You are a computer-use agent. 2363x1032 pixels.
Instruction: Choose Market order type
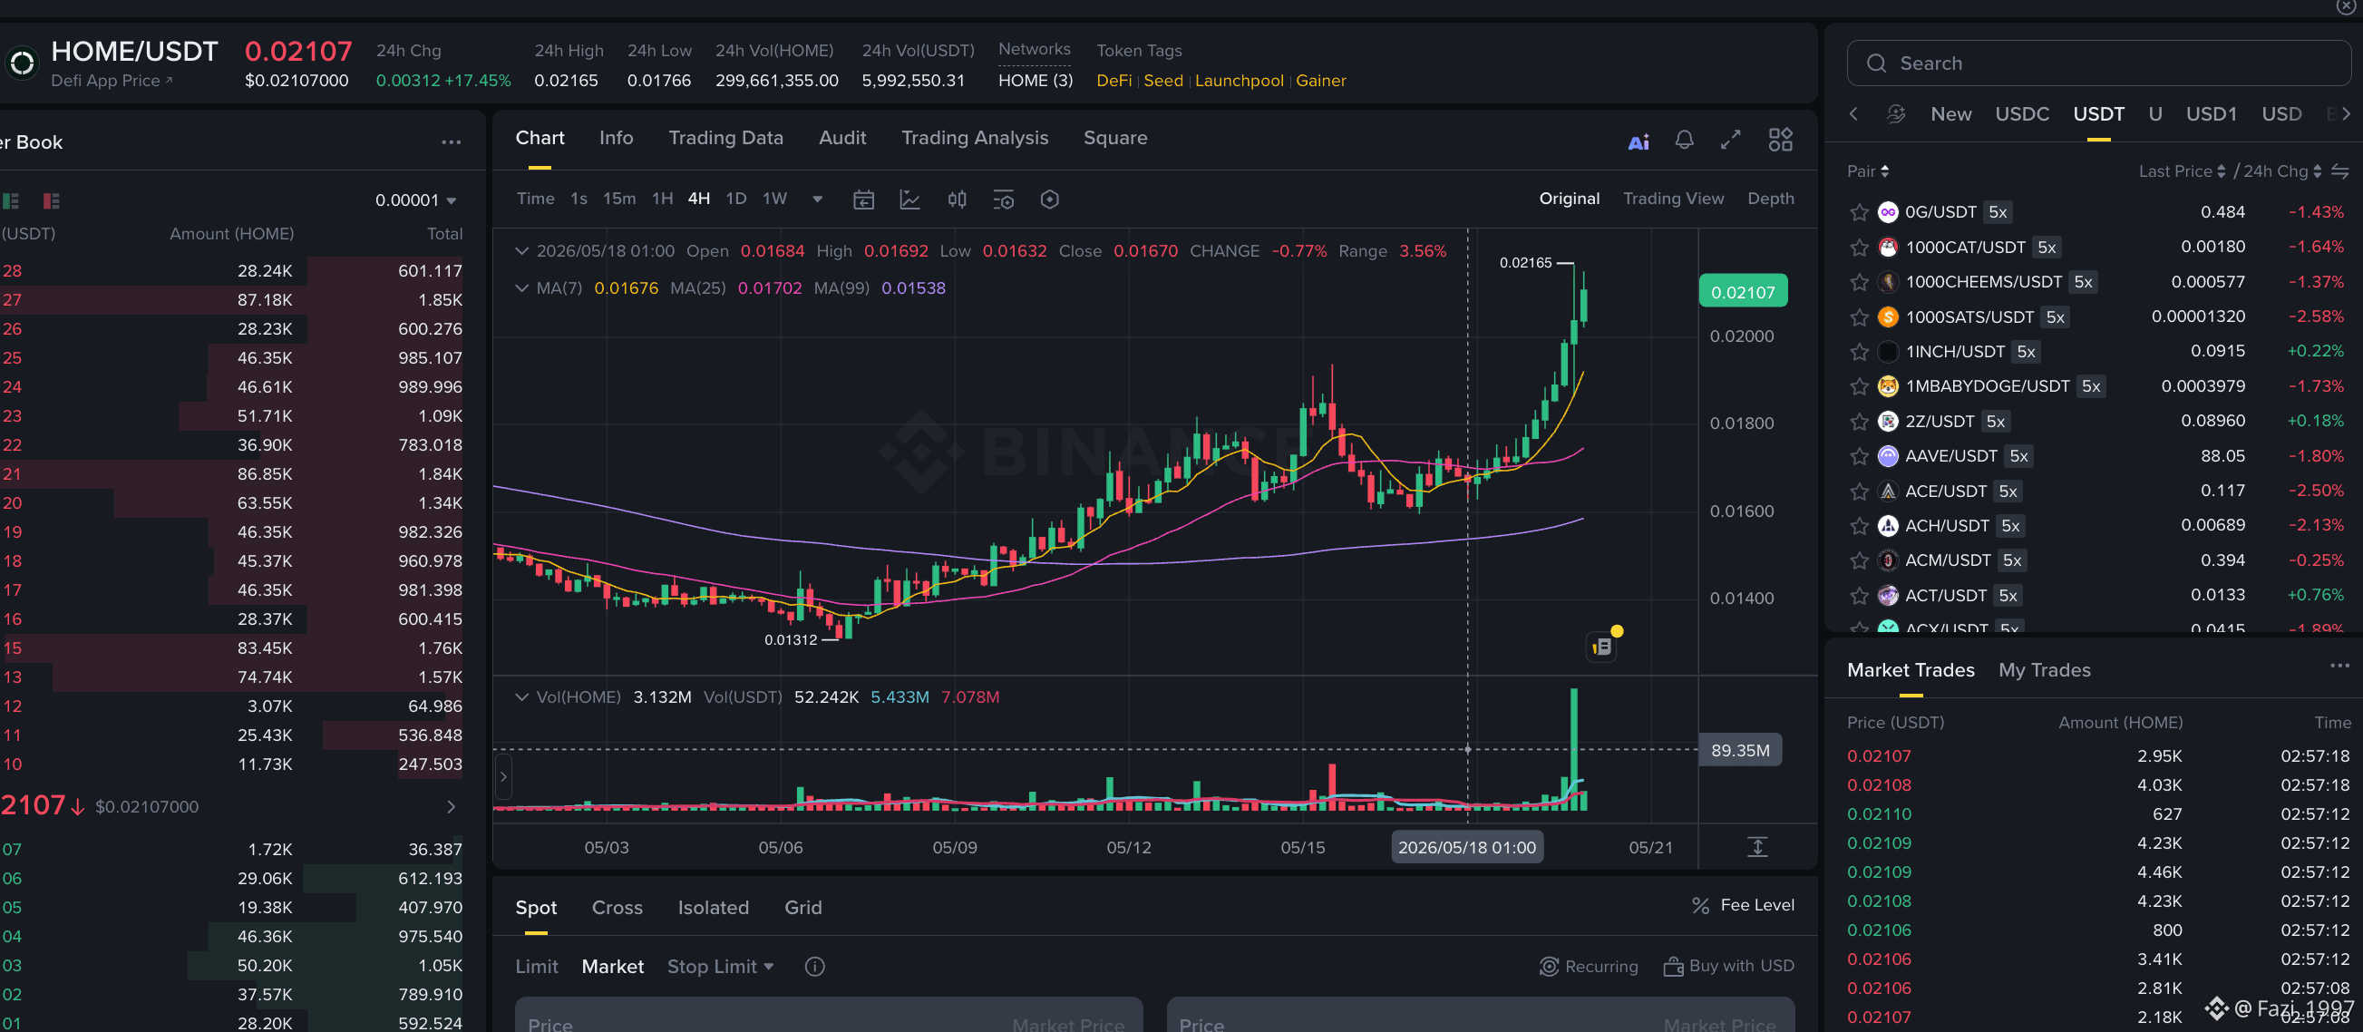tap(612, 966)
